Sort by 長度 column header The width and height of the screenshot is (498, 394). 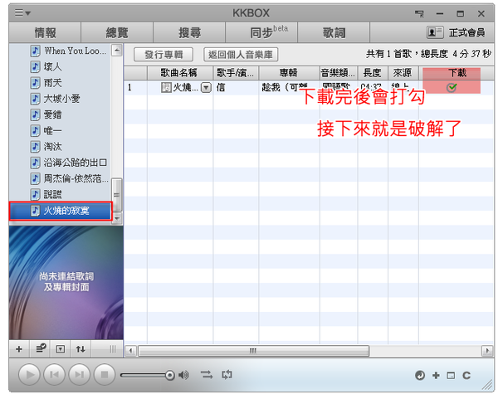coord(372,73)
